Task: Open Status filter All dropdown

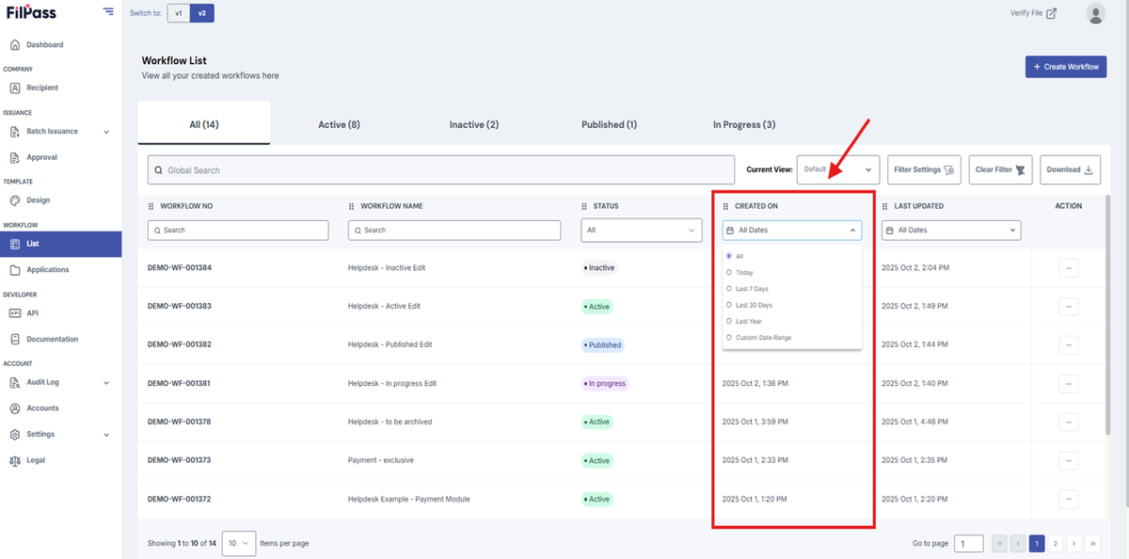Action: click(642, 230)
